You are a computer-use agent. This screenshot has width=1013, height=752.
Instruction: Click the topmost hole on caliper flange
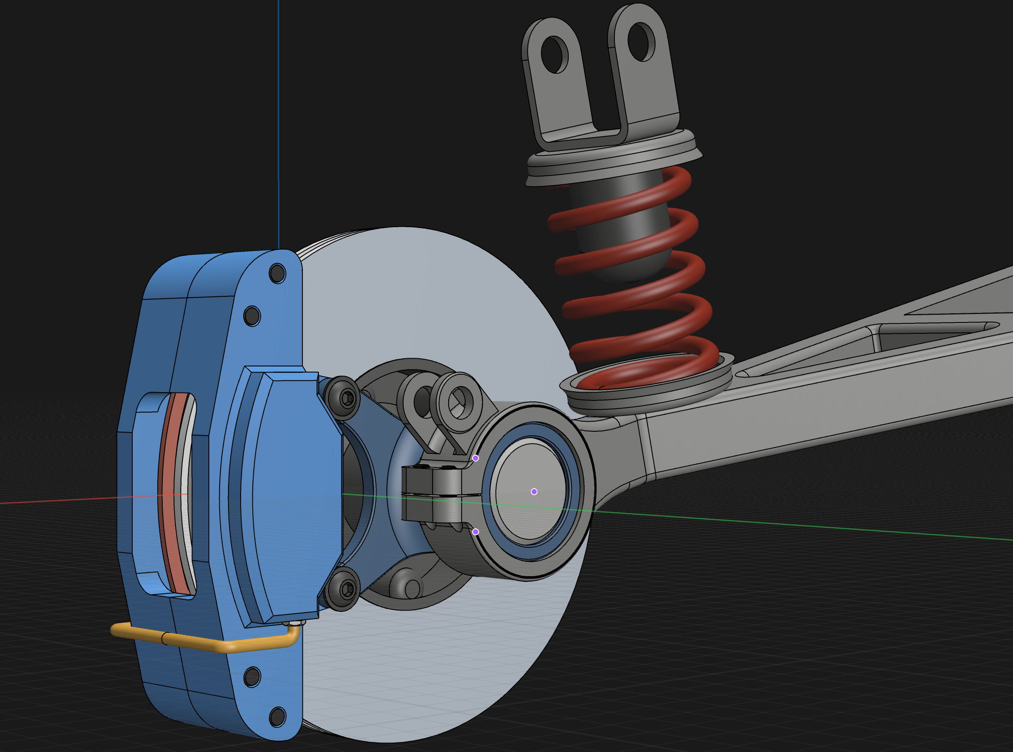coord(277,274)
